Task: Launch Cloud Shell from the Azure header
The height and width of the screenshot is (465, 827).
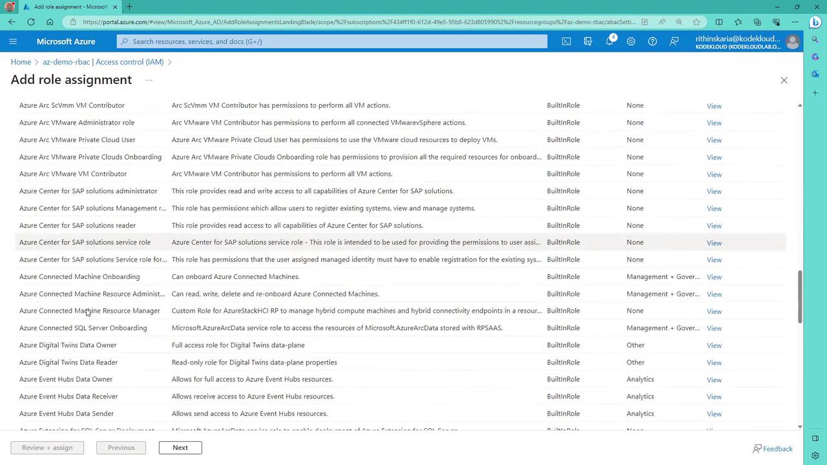Action: point(566,41)
